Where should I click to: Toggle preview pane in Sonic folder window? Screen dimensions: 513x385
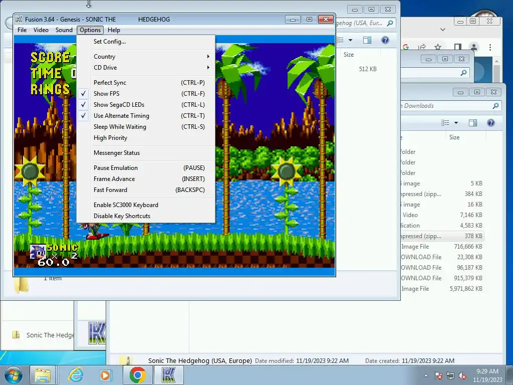(x=367, y=40)
